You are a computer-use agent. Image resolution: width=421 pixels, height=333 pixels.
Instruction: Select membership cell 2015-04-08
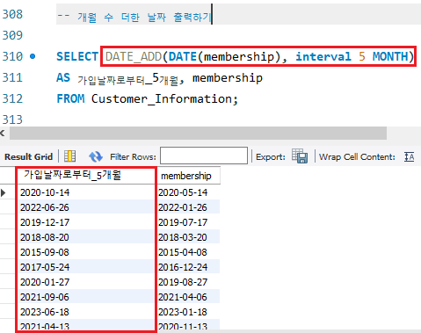click(188, 252)
